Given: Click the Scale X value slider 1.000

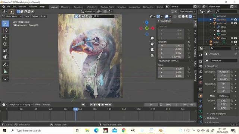Looking at the screenshot, I should pyautogui.click(x=171, y=68).
